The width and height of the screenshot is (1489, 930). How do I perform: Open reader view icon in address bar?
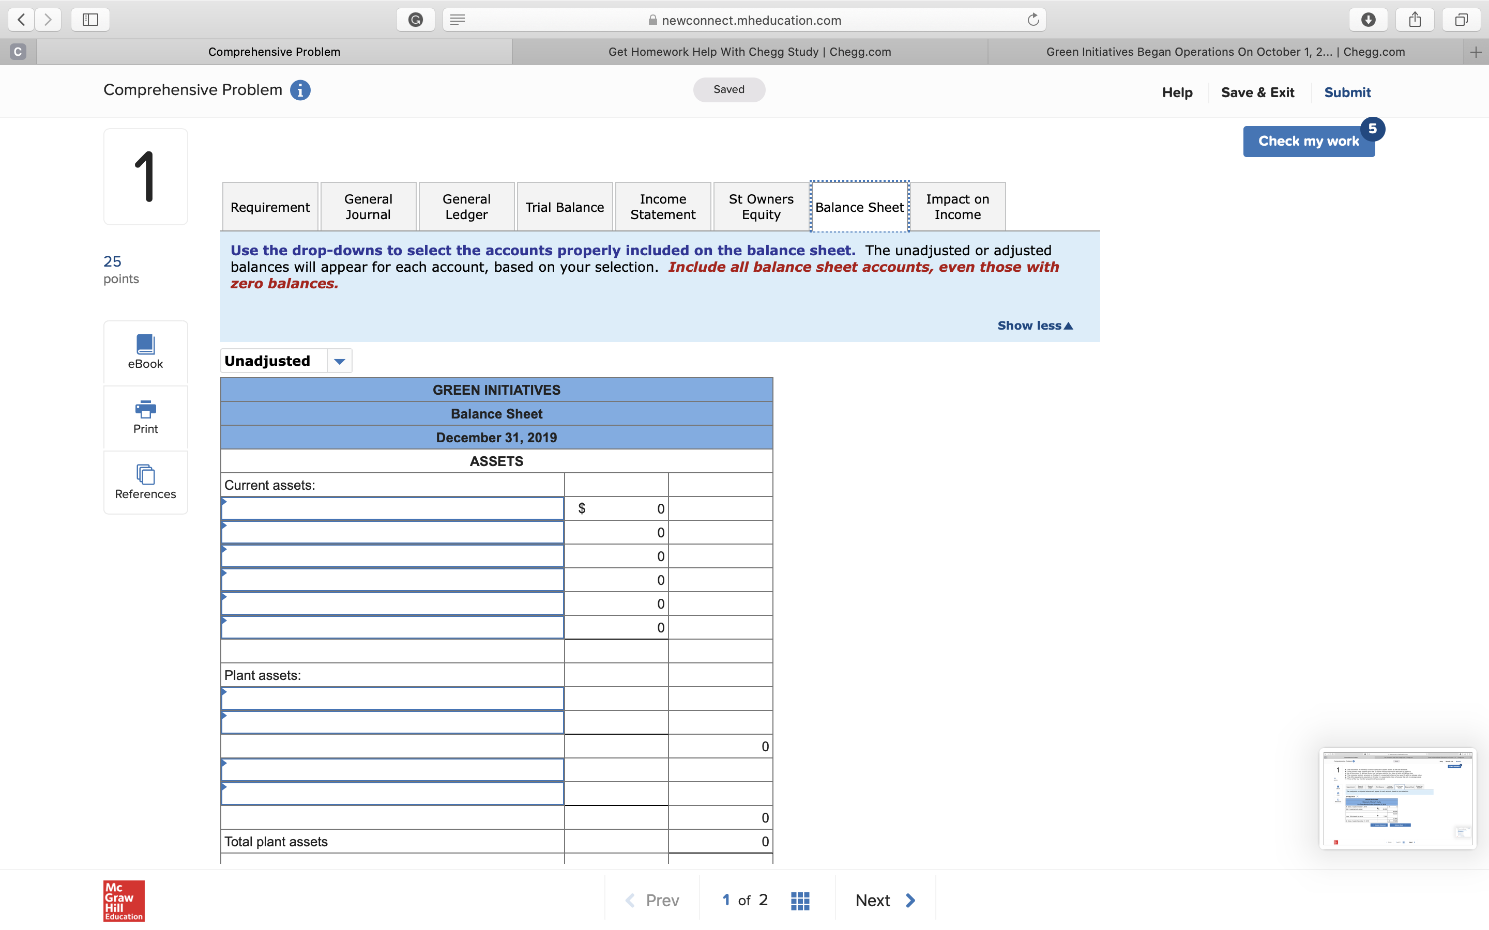[x=457, y=20]
